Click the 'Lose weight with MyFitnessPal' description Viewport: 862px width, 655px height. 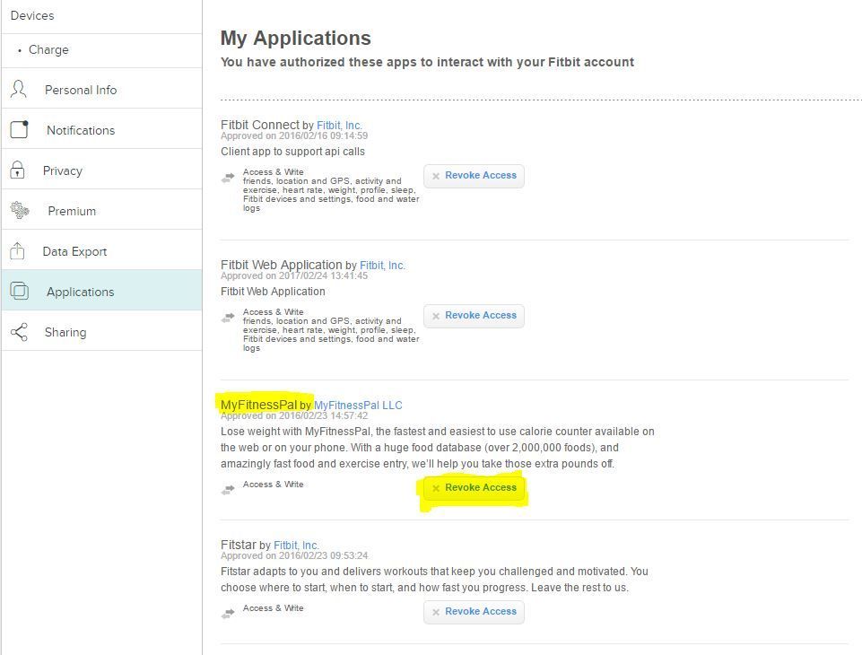click(438, 448)
